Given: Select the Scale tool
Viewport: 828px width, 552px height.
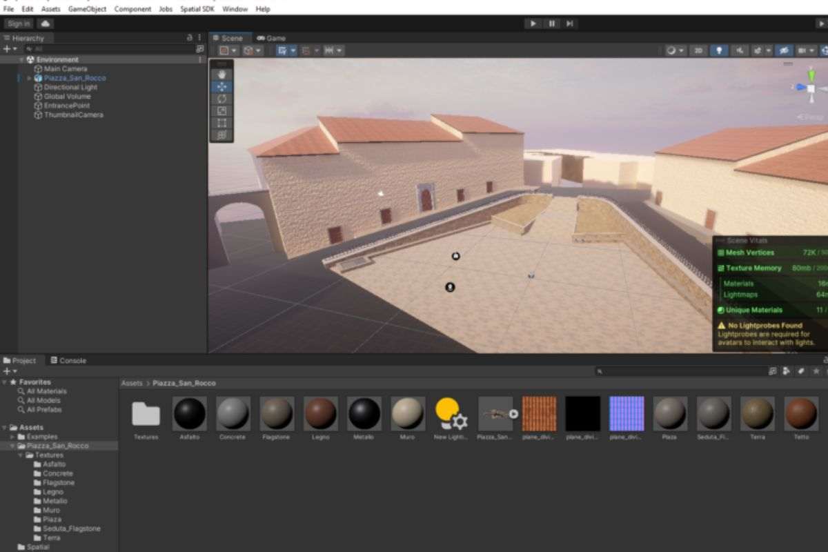Looking at the screenshot, I should coord(221,111).
